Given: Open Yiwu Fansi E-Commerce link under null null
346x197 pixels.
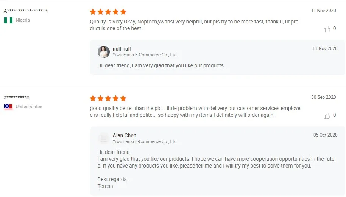Looking at the screenshot, I should pyautogui.click(x=144, y=55).
